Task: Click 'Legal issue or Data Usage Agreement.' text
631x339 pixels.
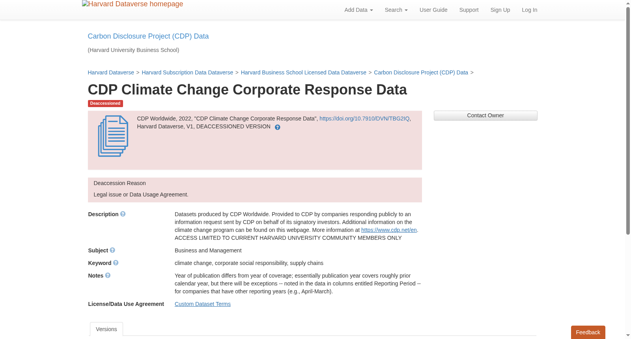Action: click(141, 195)
